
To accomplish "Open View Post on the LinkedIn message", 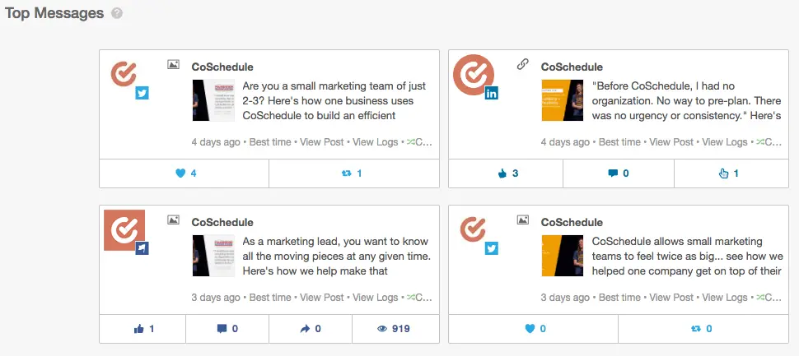I will (671, 142).
